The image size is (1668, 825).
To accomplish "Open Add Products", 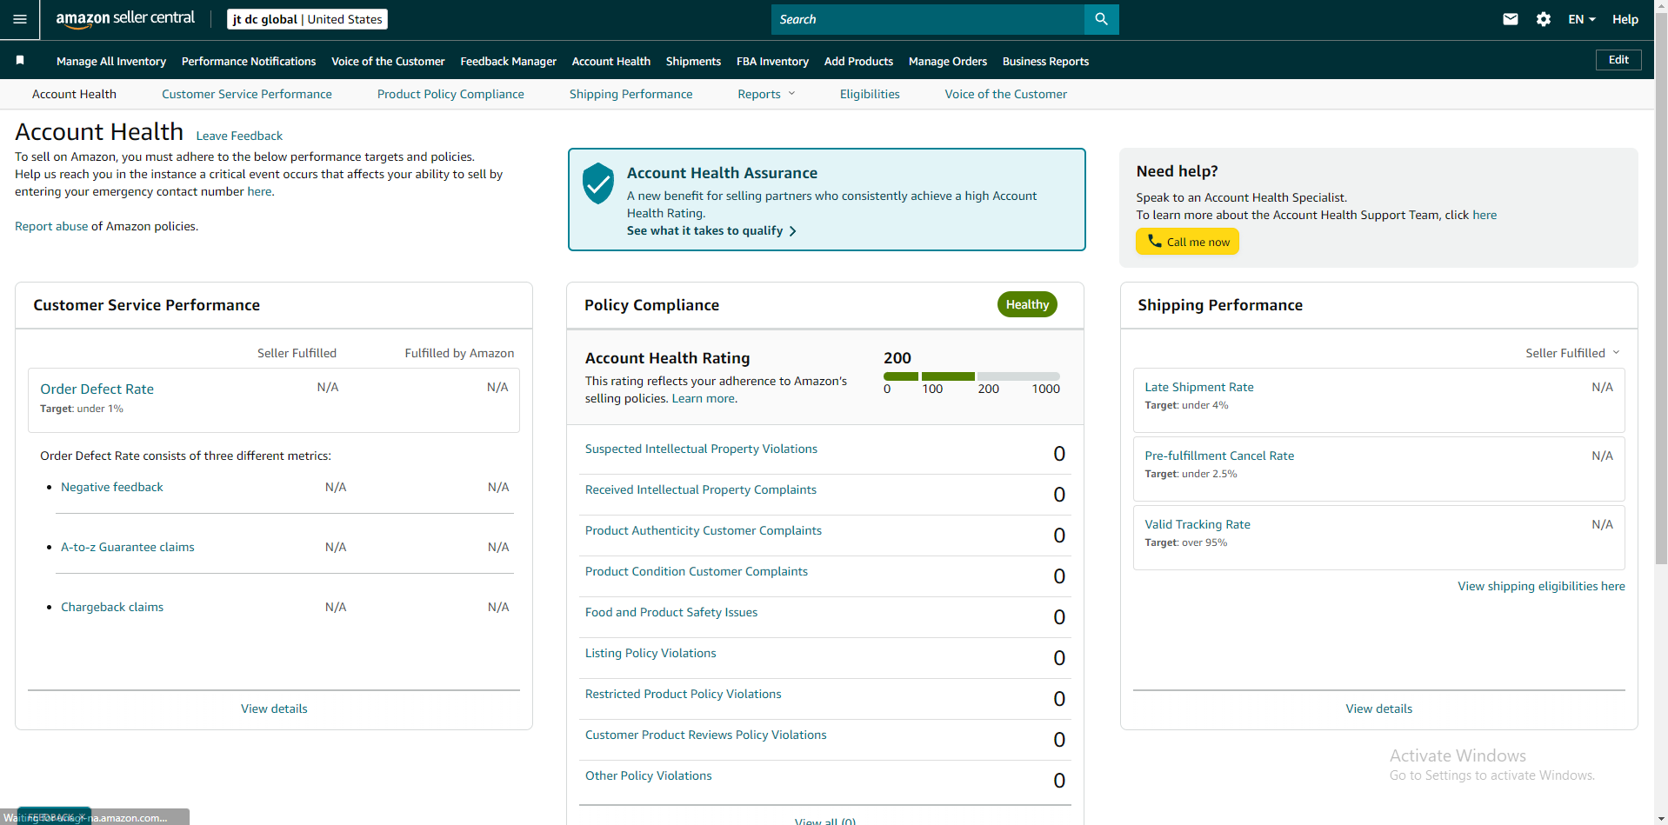I will (x=858, y=61).
